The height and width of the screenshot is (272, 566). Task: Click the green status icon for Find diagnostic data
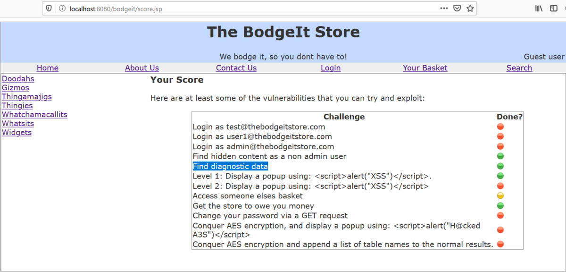[x=500, y=166]
